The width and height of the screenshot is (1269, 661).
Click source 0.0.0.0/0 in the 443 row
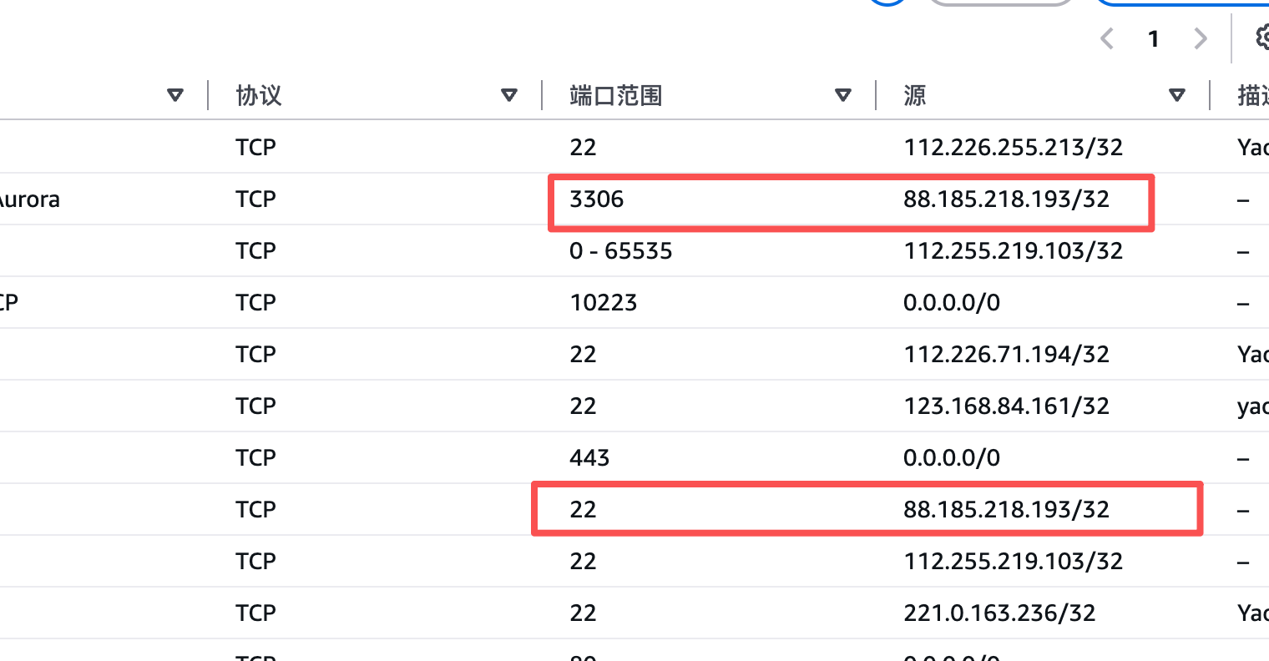(952, 457)
